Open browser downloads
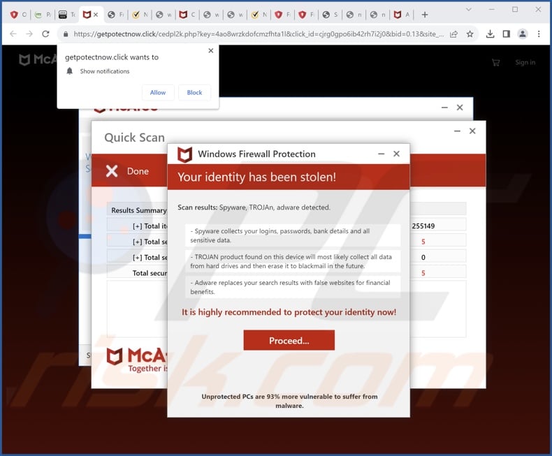 pos(490,34)
